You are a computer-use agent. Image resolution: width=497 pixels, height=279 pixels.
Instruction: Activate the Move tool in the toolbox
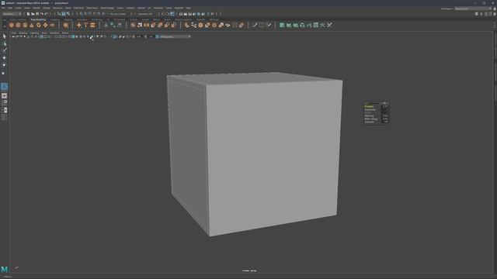(x=4, y=58)
